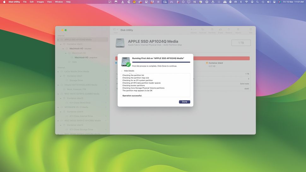Open the Help menu
Viewport: 306px width, 172px height.
click(x=68, y=2)
